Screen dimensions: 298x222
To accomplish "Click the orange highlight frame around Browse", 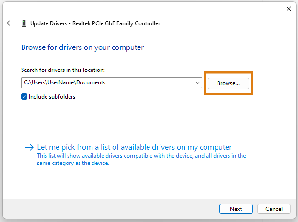I will tap(228, 72).
